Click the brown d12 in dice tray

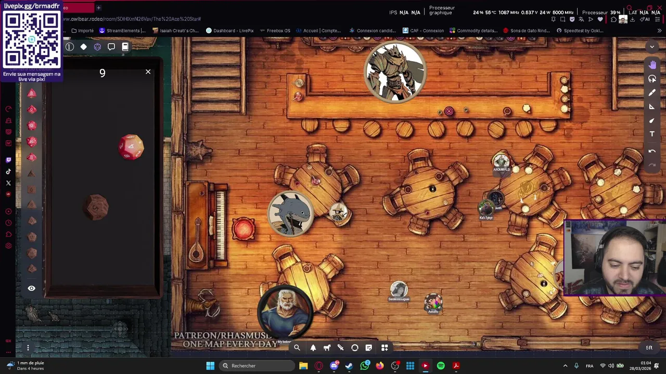96,207
